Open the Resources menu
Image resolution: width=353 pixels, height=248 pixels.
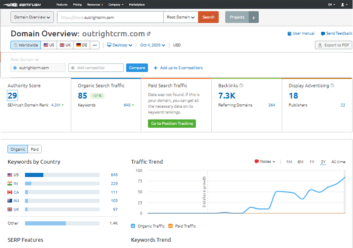click(95, 5)
